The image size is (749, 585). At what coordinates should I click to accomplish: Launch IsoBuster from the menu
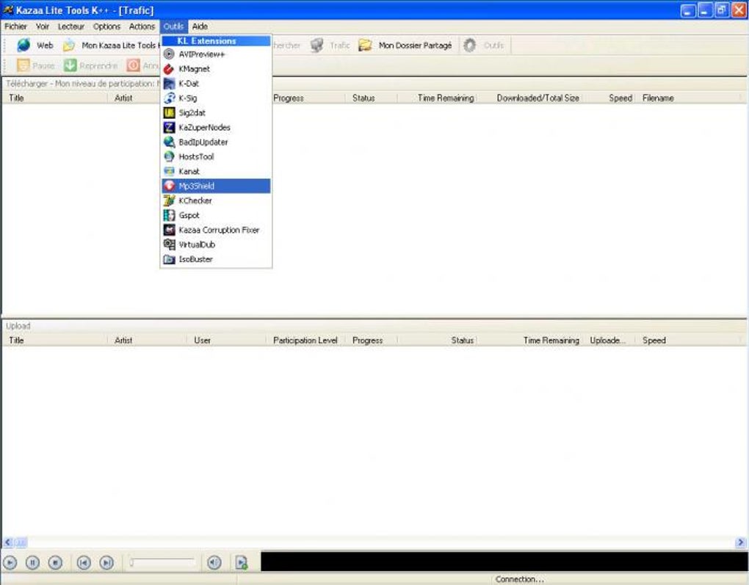(x=216, y=259)
